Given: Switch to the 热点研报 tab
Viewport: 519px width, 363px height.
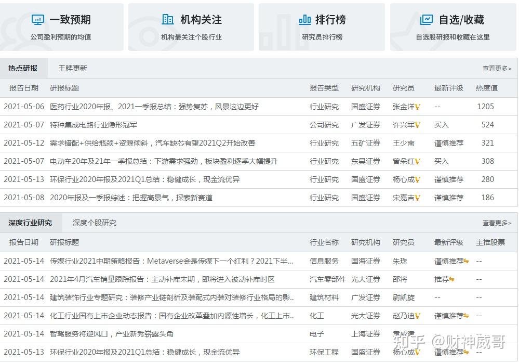Looking at the screenshot, I should pos(23,68).
